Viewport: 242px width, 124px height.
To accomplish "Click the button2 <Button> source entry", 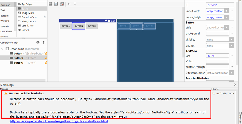I will point(223,93).
